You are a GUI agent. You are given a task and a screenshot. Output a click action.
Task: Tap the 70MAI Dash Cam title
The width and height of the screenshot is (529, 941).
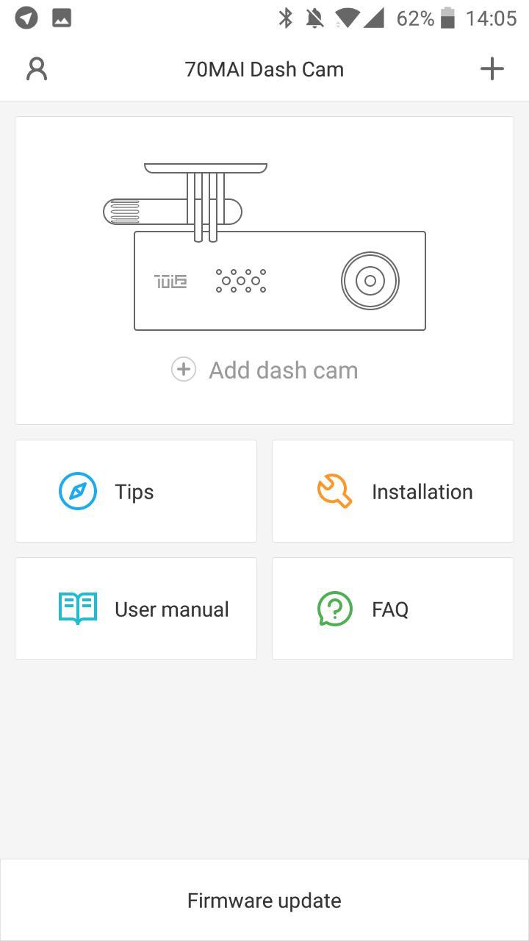[x=264, y=70]
